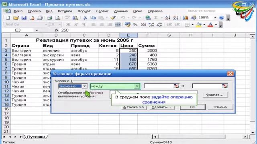This screenshot has width=257, height=144.
Task: Open the Font Color dropdown arrow
Action: [x=216, y=25]
